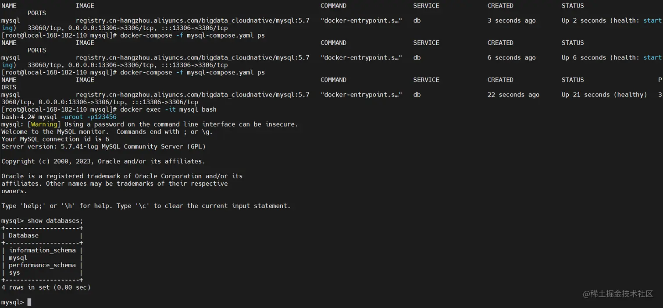Click the watermark text at bottom right
The width and height of the screenshot is (663, 308).
pos(618,294)
